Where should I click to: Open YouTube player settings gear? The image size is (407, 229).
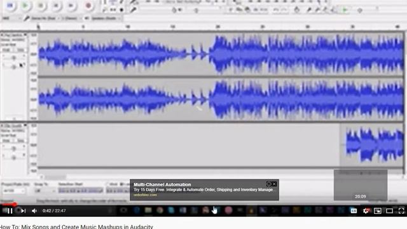[366, 211]
